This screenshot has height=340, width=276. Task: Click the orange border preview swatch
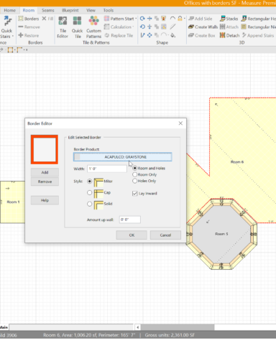[45, 149]
